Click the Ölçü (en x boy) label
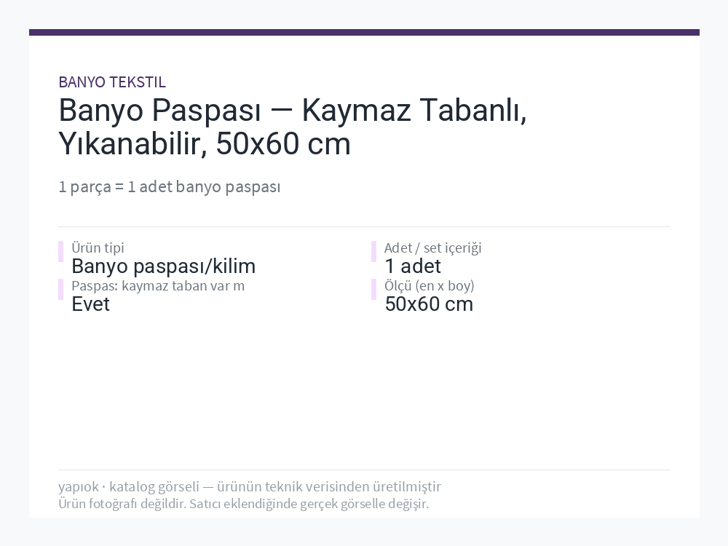 click(x=429, y=285)
